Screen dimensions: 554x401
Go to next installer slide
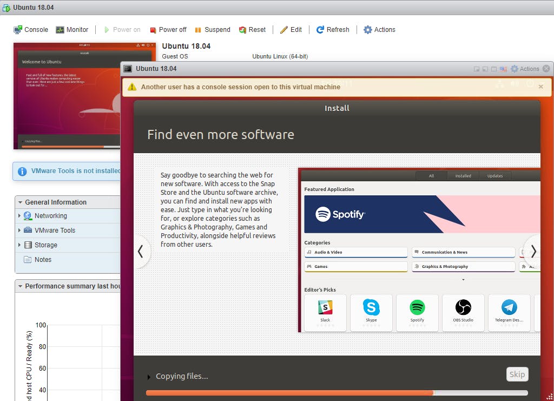click(x=533, y=251)
